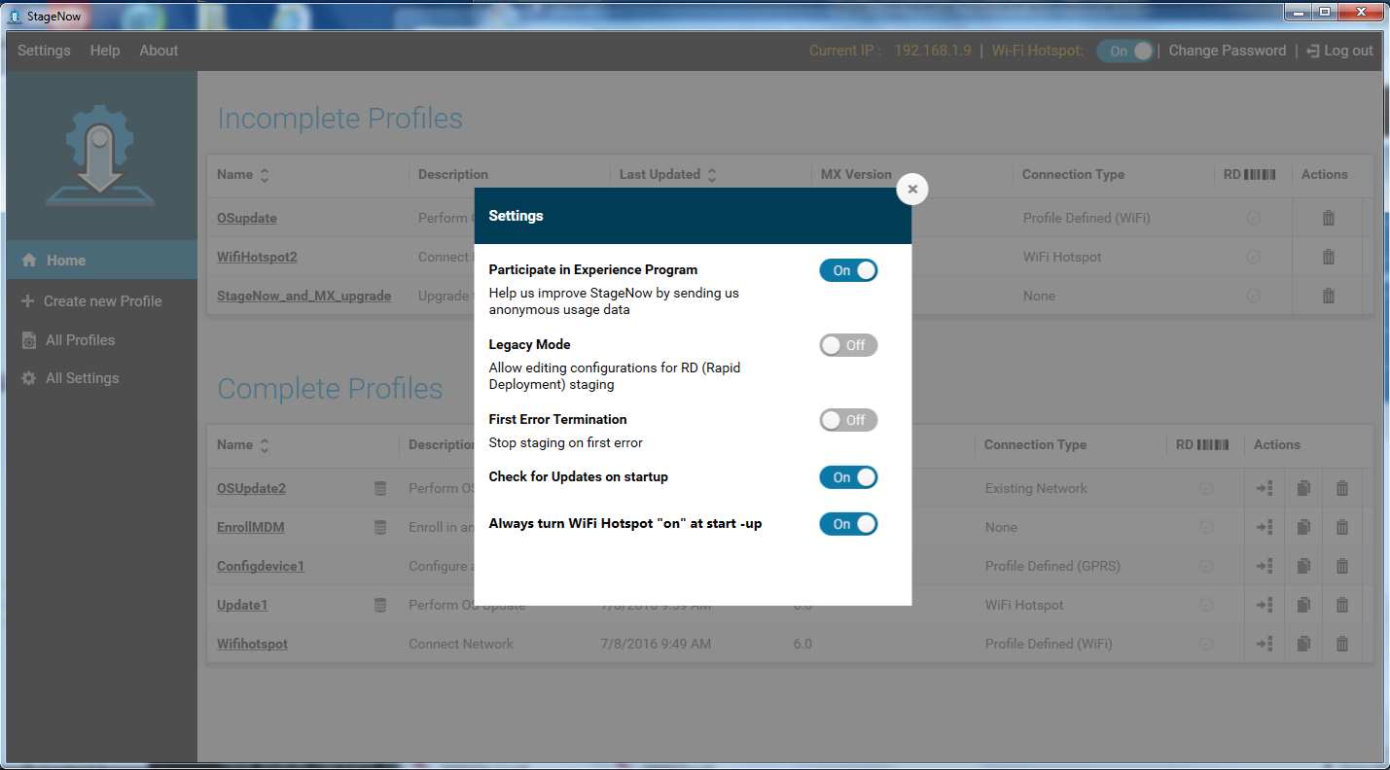Click database icon beside Update1 name
The height and width of the screenshot is (770, 1390).
380,605
